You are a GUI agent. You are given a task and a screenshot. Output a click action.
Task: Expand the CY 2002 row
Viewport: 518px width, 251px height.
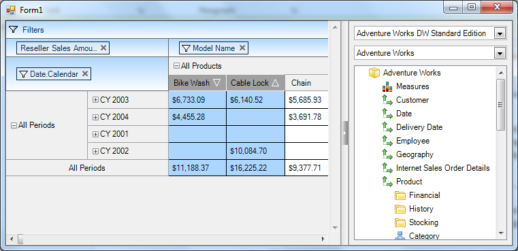pyautogui.click(x=95, y=151)
